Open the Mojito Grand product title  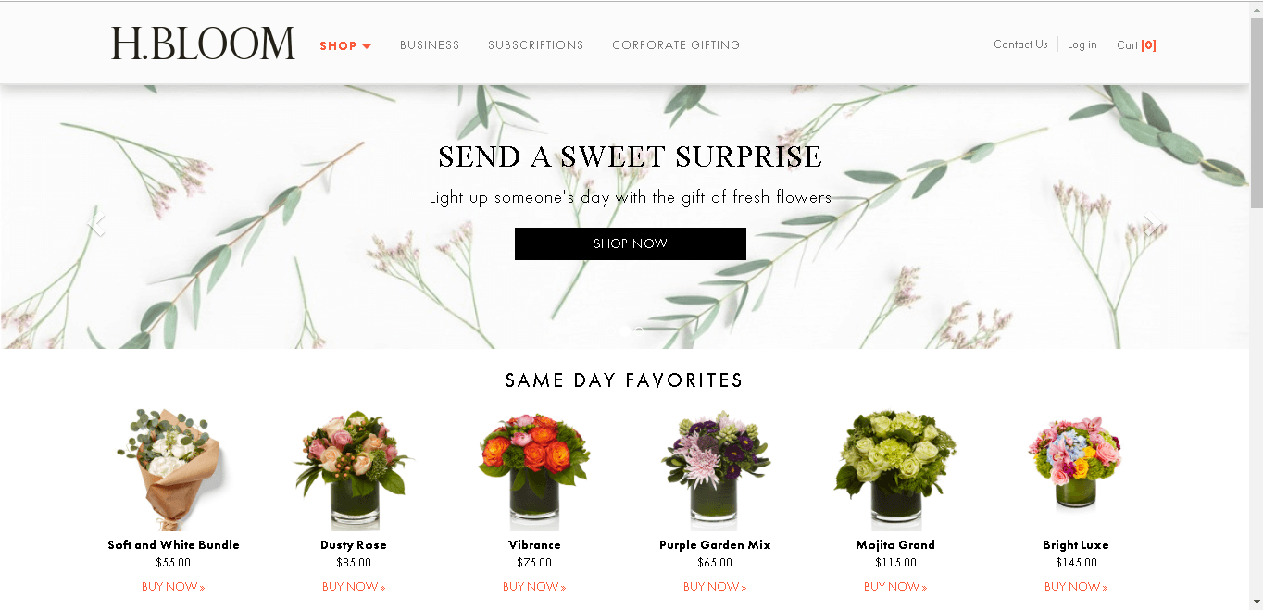point(895,545)
